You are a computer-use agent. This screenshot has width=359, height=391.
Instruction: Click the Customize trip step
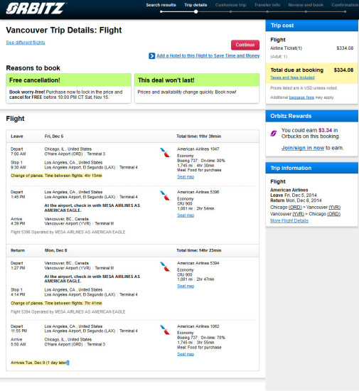click(x=230, y=5)
